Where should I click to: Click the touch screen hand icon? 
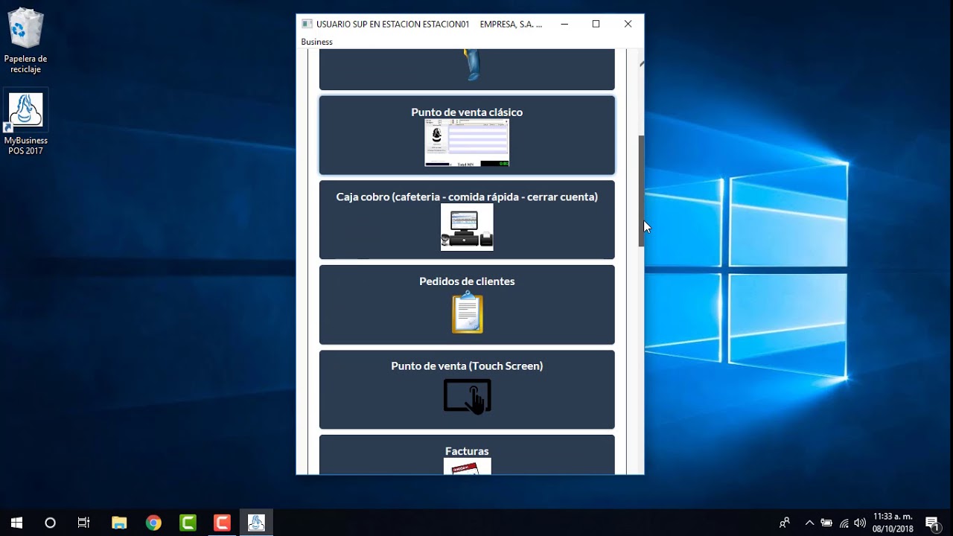click(468, 396)
